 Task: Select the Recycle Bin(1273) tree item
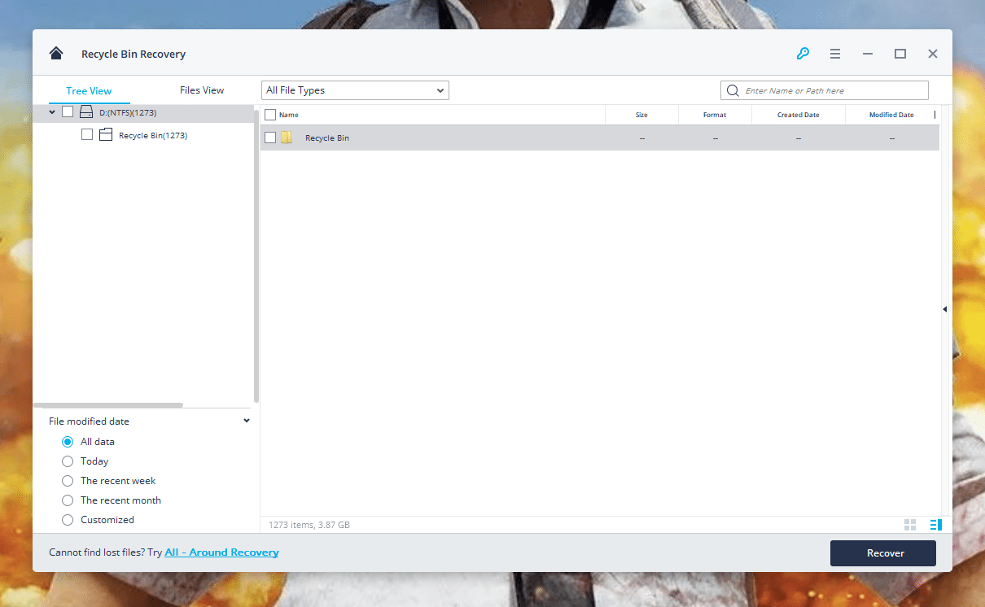(153, 135)
